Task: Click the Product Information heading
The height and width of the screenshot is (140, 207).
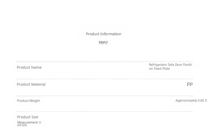Action: (103, 34)
